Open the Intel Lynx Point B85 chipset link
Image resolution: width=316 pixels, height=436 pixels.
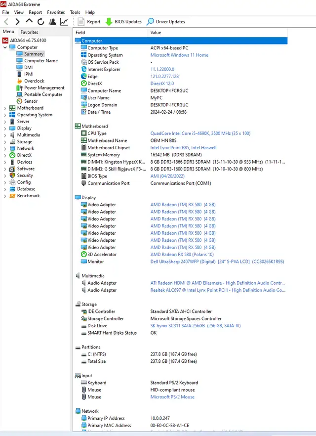tap(184, 148)
